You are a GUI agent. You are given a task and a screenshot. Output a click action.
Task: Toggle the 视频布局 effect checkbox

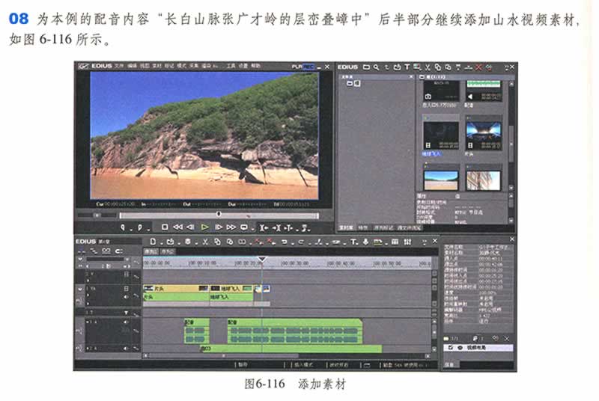point(451,348)
